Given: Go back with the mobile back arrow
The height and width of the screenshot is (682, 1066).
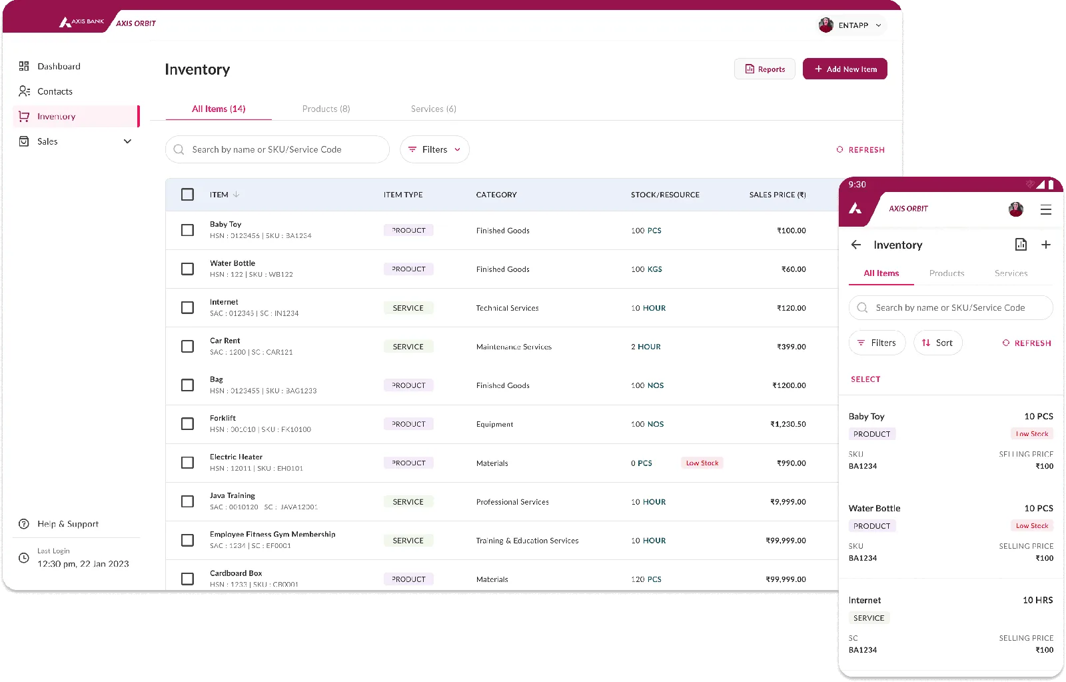Looking at the screenshot, I should [x=856, y=245].
